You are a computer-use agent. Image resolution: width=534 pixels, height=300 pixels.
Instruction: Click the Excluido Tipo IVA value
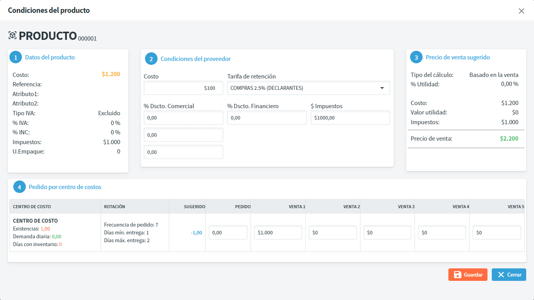(109, 113)
